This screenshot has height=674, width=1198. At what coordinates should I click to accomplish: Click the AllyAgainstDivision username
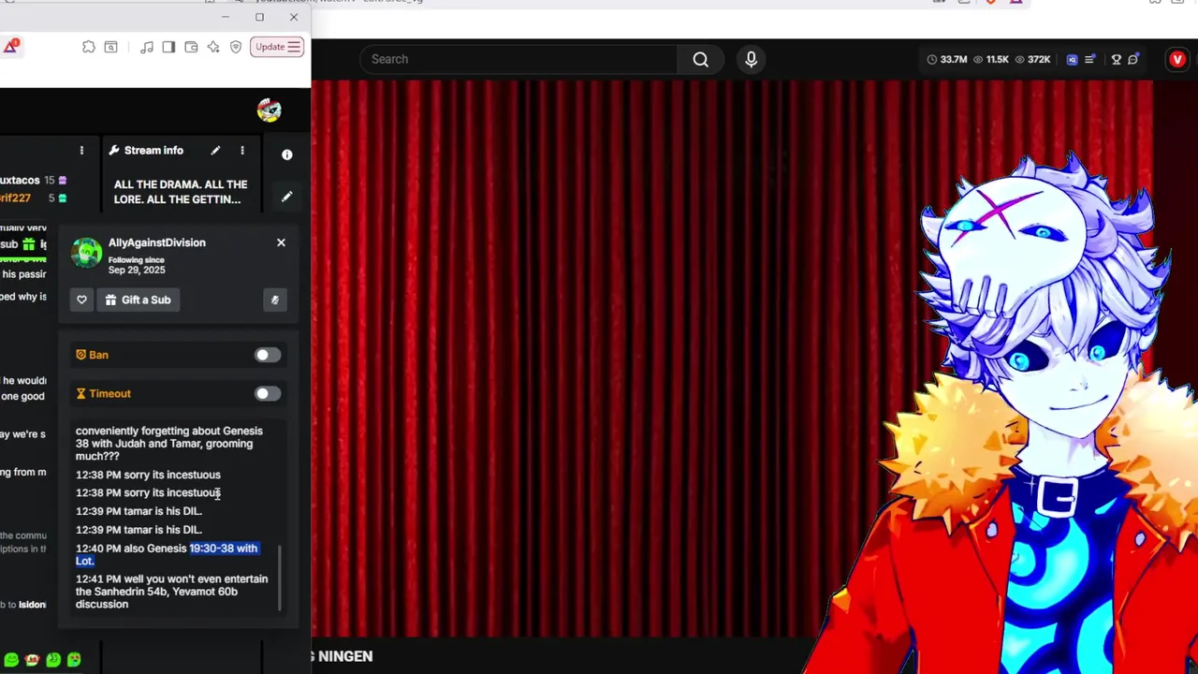coord(157,242)
